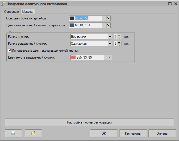Clear the main interface background color value
179x141 pixels.
[109, 18]
